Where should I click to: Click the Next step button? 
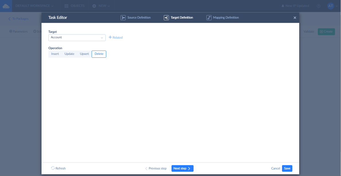point(182,168)
